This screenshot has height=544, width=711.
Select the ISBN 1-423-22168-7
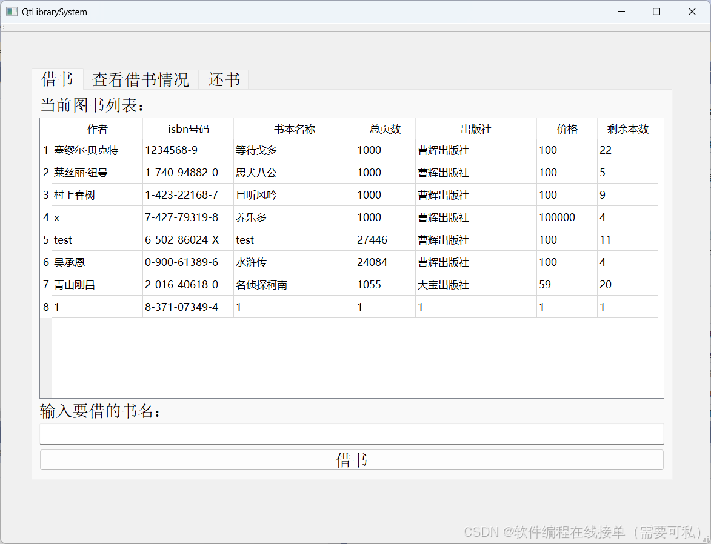point(188,195)
